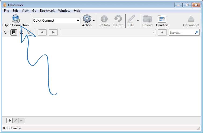Click the Get Info icon
Image resolution: width=203 pixels, height=133 pixels.
click(x=104, y=19)
